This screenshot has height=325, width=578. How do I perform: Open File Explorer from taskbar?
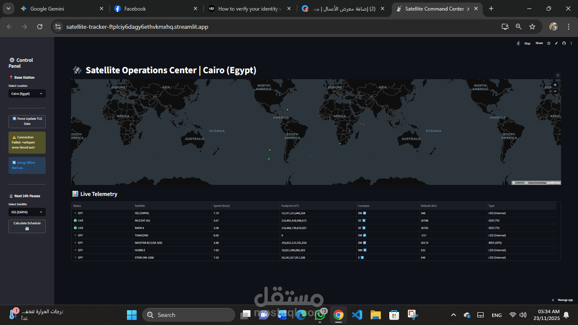375,315
